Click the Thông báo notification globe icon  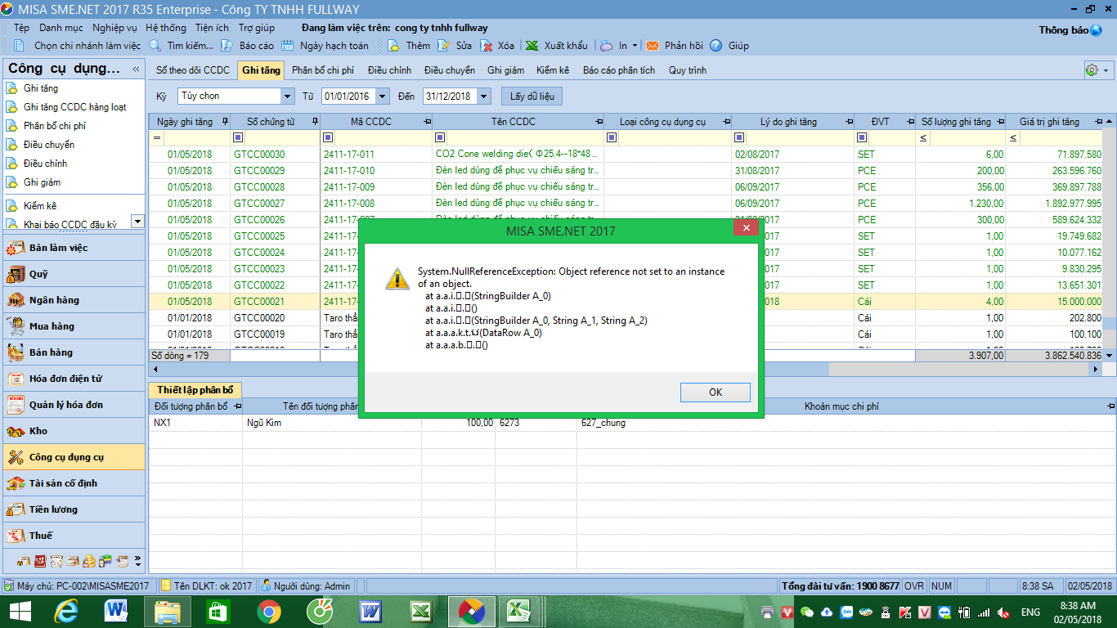[x=1096, y=30]
